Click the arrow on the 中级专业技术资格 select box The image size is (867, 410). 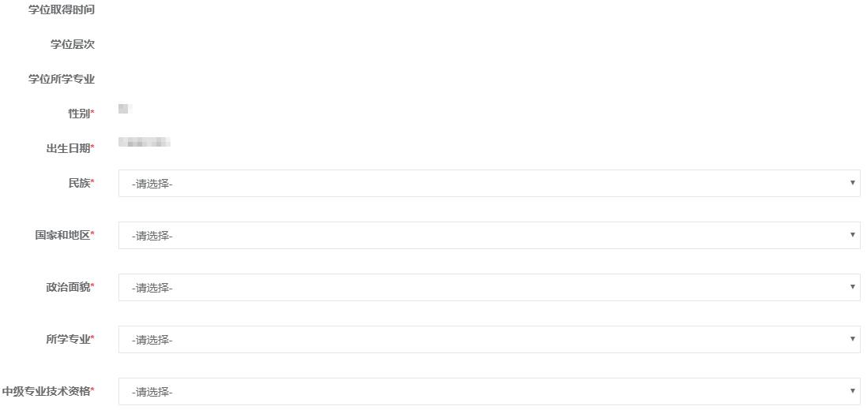pyautogui.click(x=852, y=391)
